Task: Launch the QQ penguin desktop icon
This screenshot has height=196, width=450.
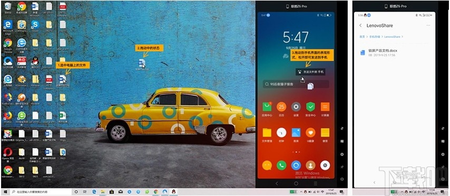Action: [x=35, y=62]
